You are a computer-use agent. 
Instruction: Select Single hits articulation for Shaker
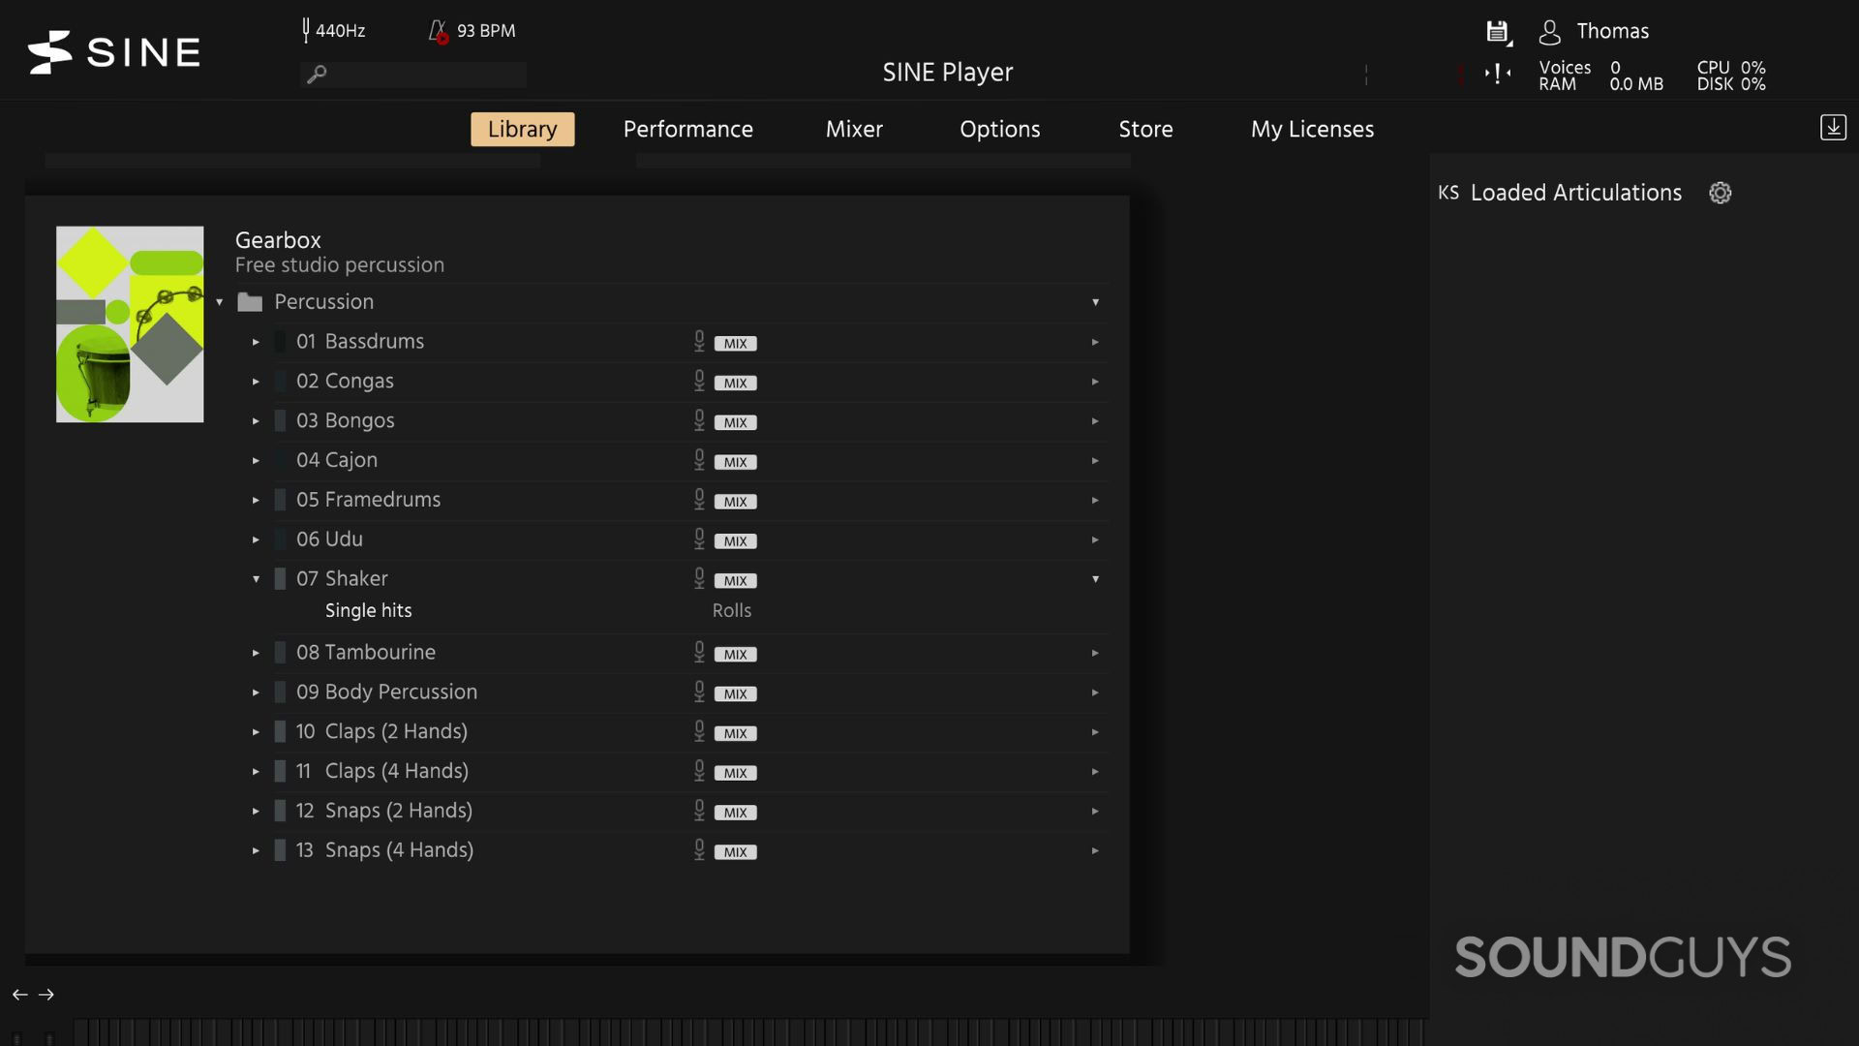pos(368,610)
